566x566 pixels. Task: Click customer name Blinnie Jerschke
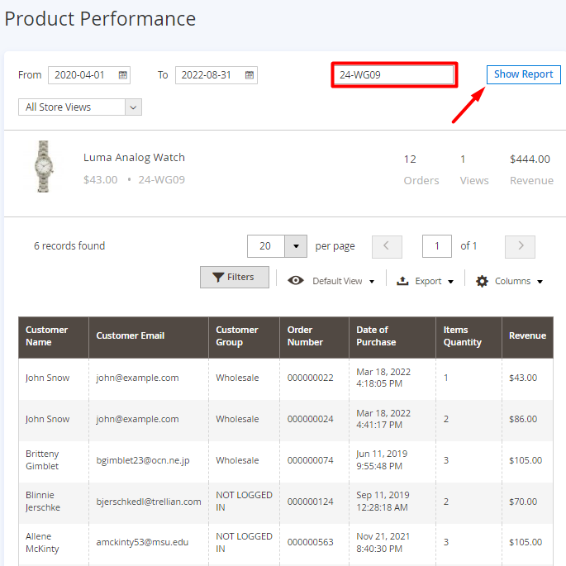[x=43, y=501]
